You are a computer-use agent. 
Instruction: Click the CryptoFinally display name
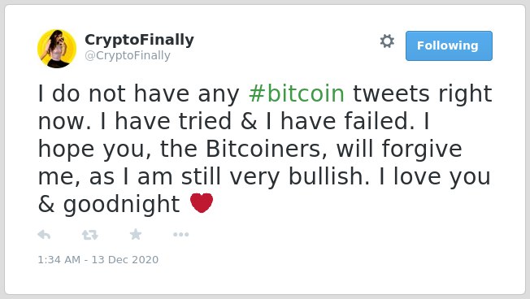pyautogui.click(x=139, y=40)
